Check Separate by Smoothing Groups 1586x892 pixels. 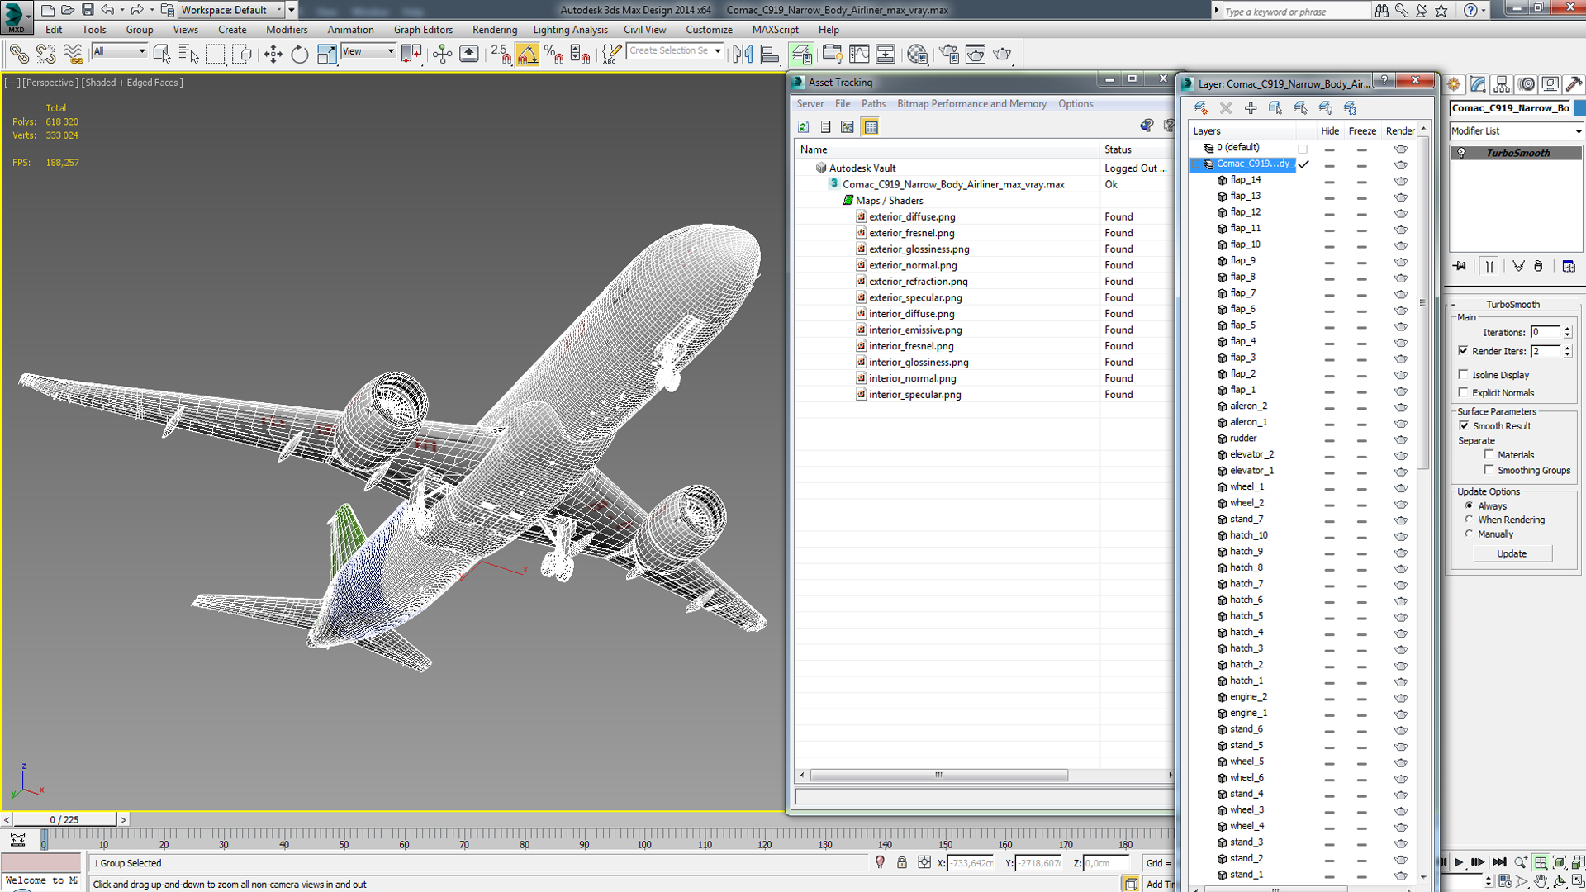tap(1489, 470)
